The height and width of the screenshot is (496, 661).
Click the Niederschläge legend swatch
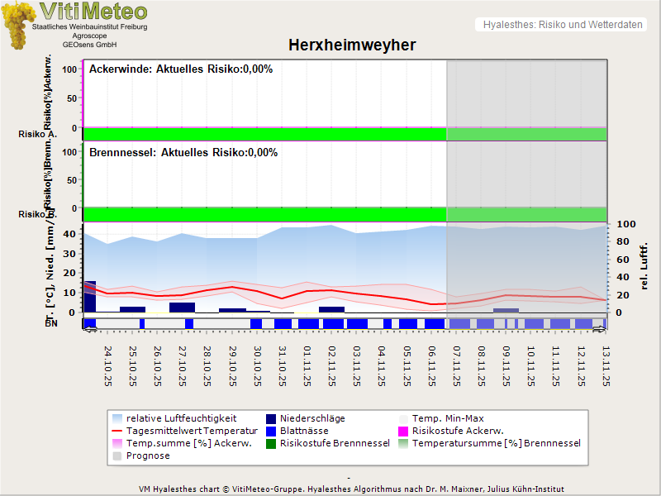tap(270, 418)
